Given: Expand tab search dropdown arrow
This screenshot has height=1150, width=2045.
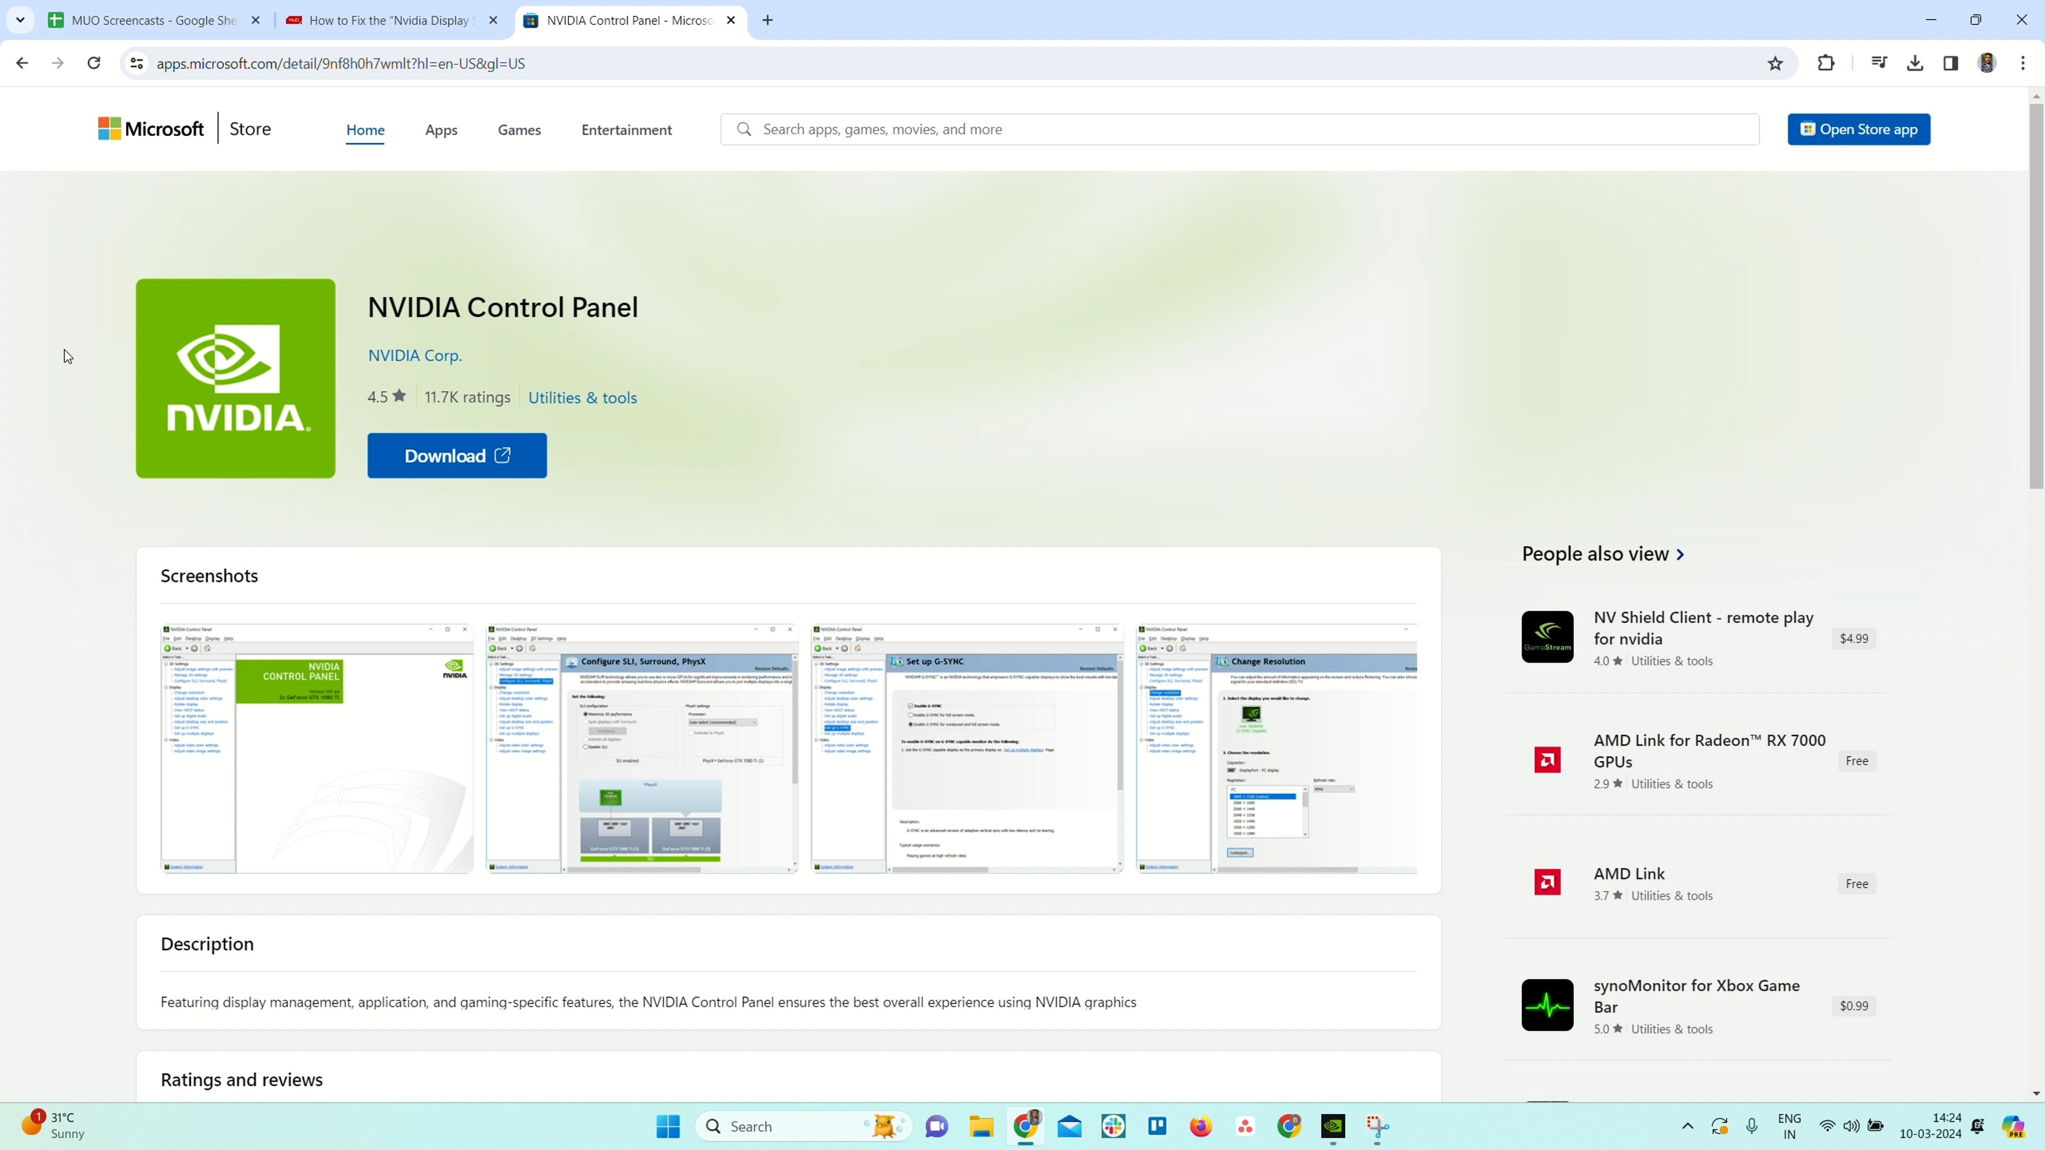Looking at the screenshot, I should [x=20, y=20].
